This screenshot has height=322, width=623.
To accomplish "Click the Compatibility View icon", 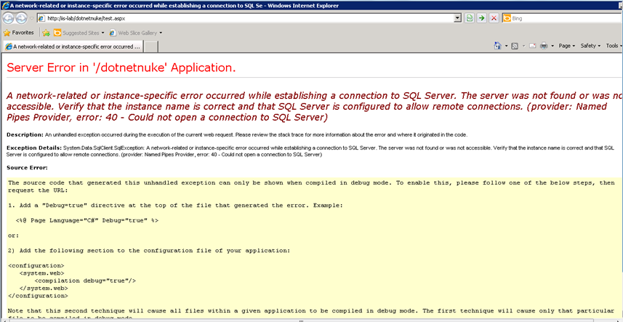I will (470, 18).
